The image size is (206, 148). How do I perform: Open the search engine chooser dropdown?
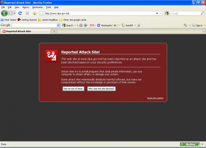pyautogui.click(x=169, y=13)
